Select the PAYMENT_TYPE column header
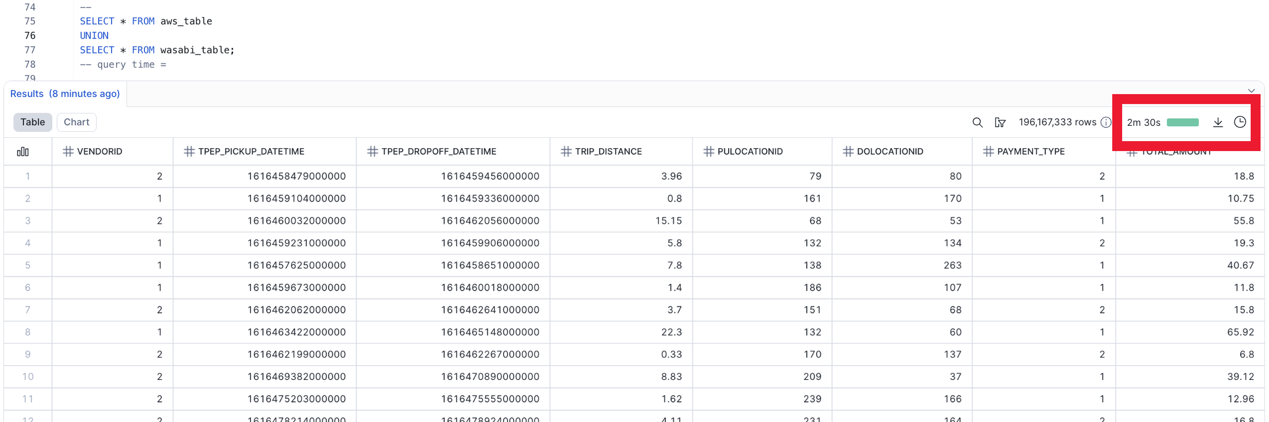 1030,152
